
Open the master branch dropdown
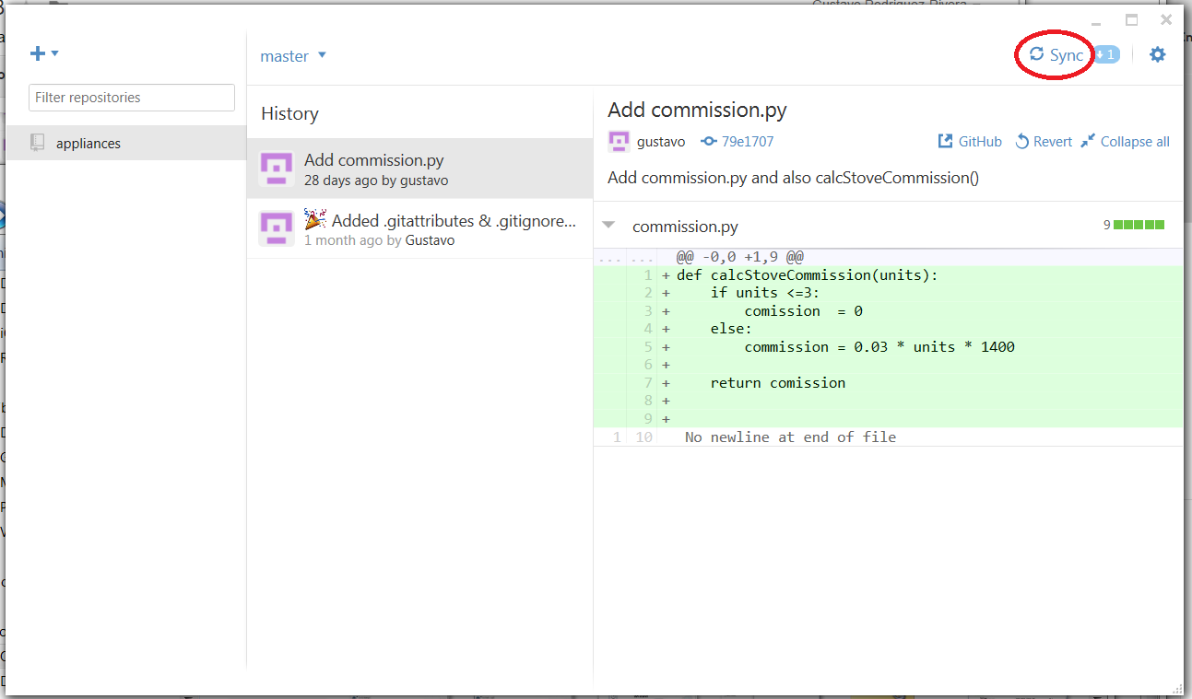point(293,56)
